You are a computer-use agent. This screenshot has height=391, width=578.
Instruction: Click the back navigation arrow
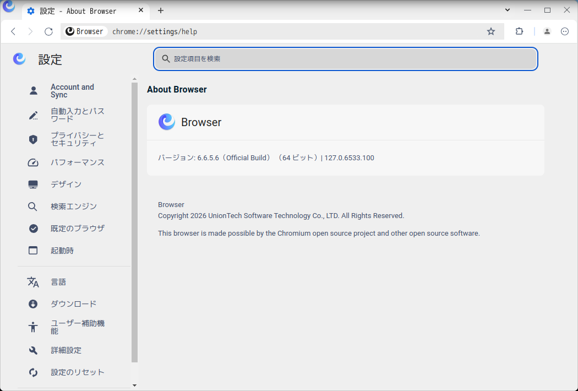13,31
